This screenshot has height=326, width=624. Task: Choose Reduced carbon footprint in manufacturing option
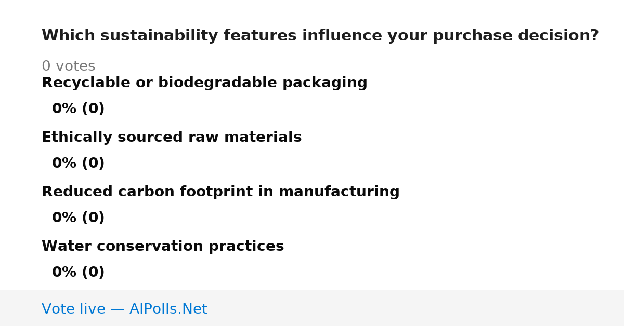click(x=220, y=192)
